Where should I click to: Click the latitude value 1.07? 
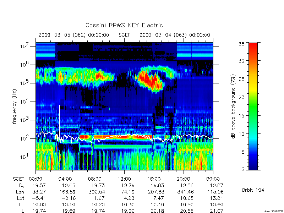point(100,198)
